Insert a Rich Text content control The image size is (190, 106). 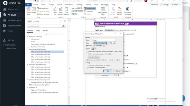click(x=72, y=8)
